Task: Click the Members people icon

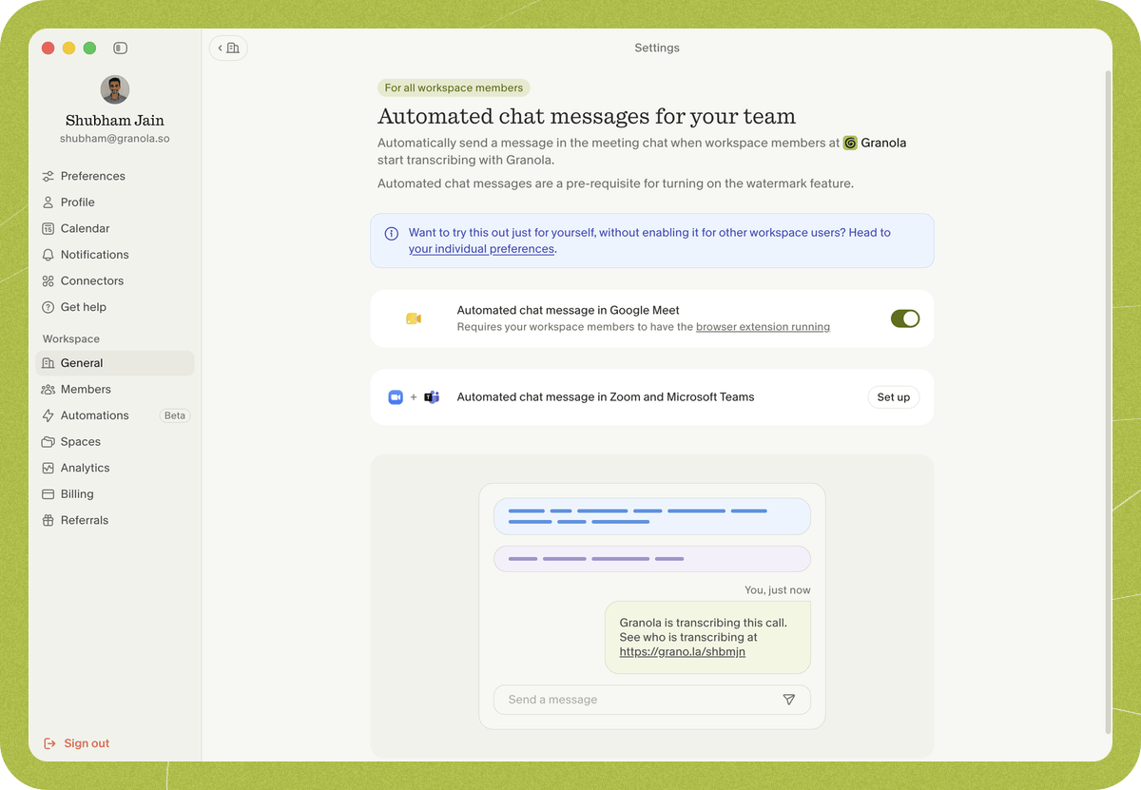Action: pos(48,389)
